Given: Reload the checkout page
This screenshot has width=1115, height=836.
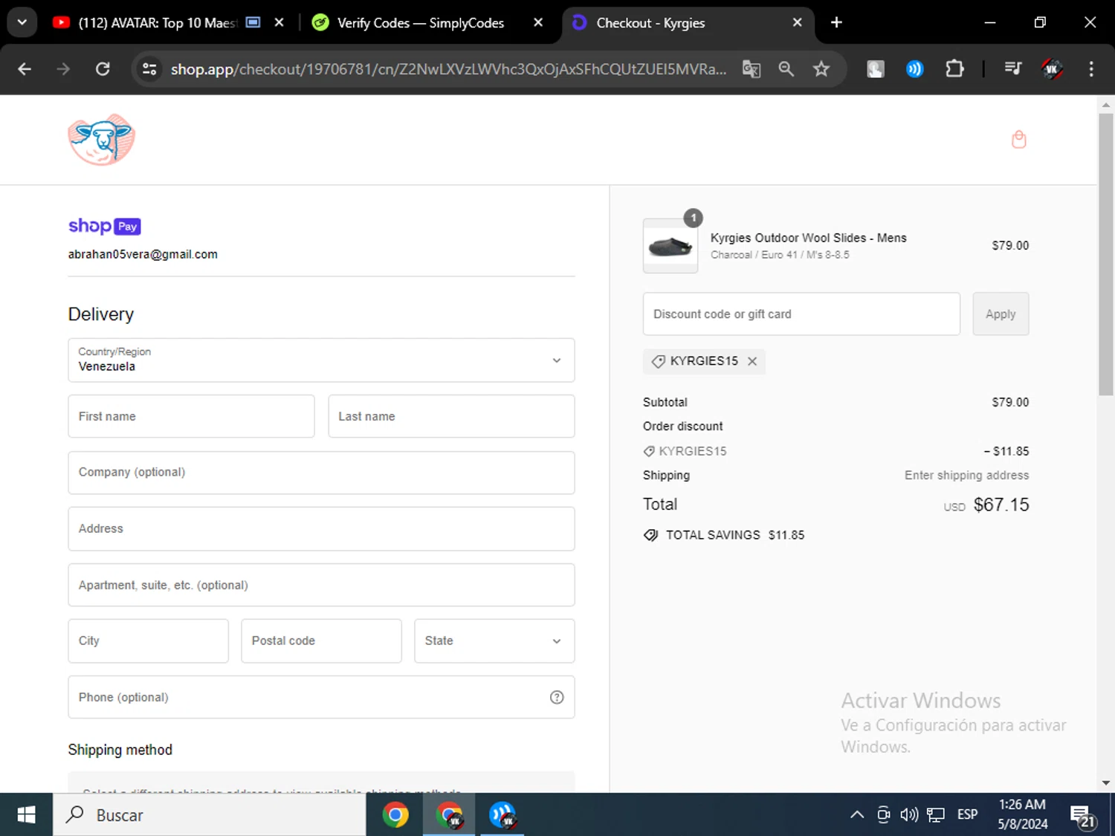Looking at the screenshot, I should click(103, 69).
